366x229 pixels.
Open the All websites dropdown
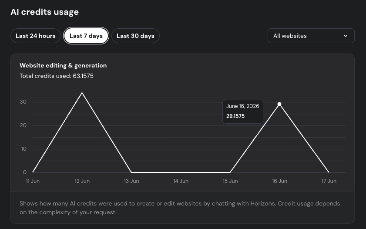click(311, 36)
